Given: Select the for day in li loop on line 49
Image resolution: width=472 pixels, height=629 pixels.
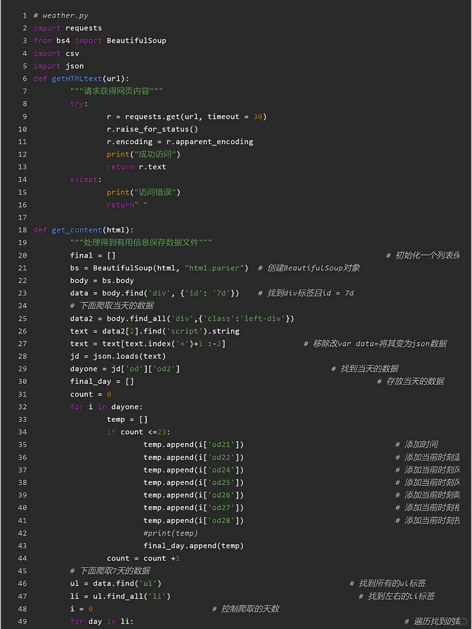Looking at the screenshot, I should [x=101, y=621].
